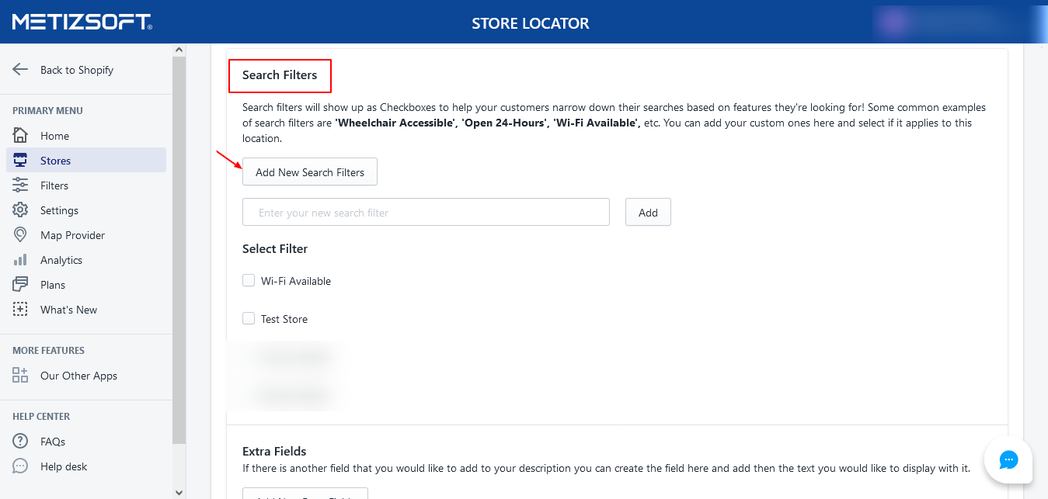The image size is (1048, 499).
Task: Open Our Other Apps menu item
Action: pos(78,376)
